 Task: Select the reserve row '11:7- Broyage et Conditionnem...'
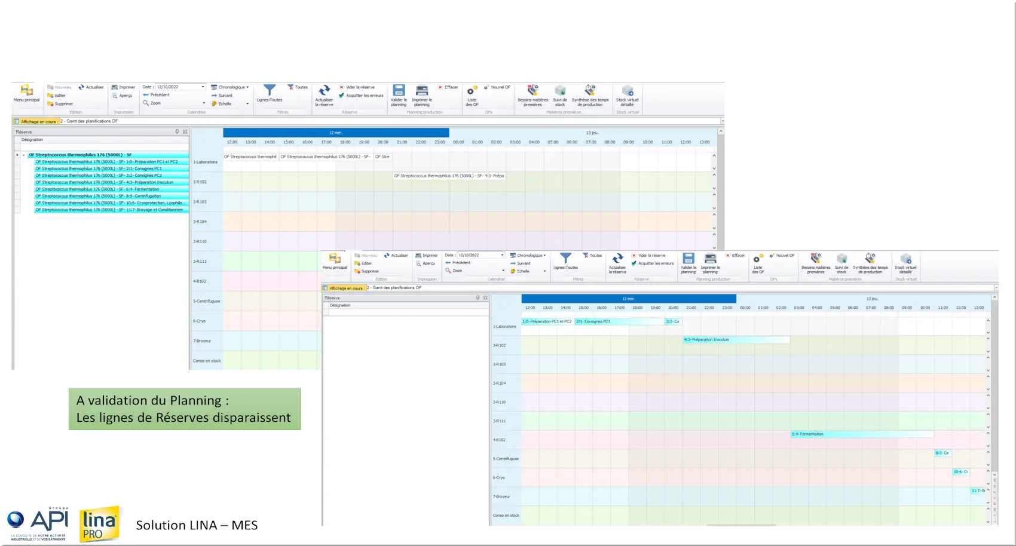click(x=111, y=210)
